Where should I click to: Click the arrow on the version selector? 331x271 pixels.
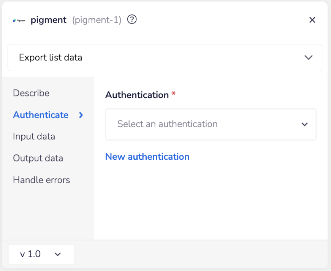click(58, 254)
